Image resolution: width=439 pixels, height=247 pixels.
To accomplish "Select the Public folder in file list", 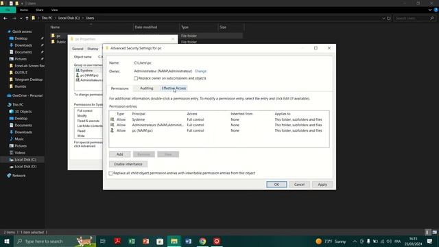I will pyautogui.click(x=61, y=42).
